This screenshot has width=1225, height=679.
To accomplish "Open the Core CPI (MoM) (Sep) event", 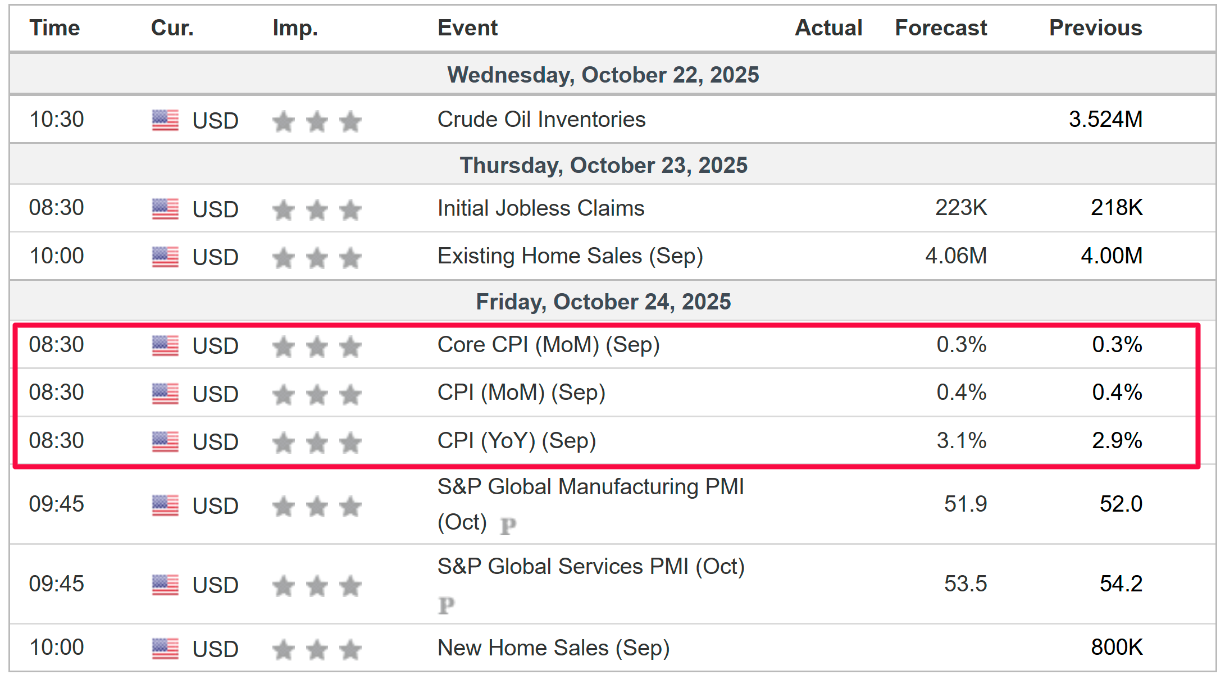I will [x=548, y=345].
